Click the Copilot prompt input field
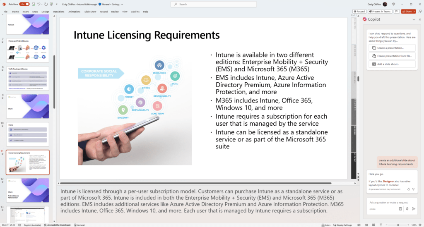This screenshot has width=424, height=227. click(392, 203)
